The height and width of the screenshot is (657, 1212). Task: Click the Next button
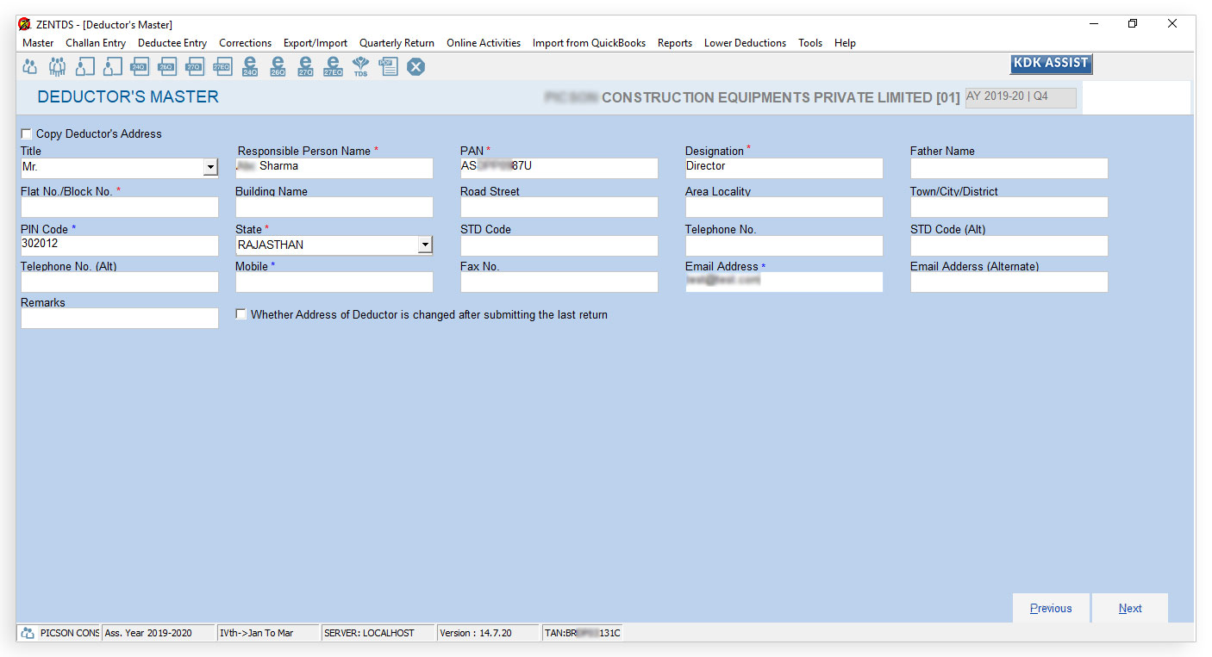[1130, 608]
